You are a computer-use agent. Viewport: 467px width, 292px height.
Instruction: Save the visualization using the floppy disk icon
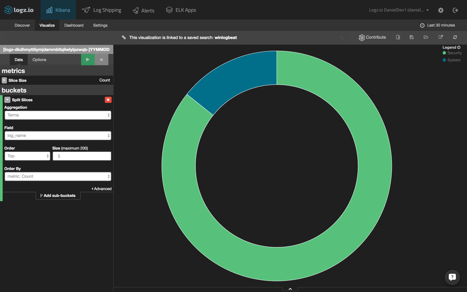pos(412,37)
